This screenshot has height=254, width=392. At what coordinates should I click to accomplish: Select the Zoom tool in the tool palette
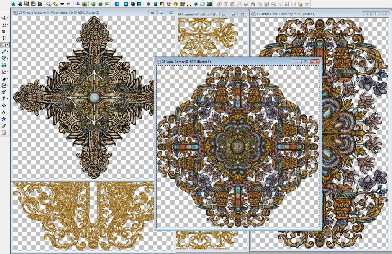3,18
